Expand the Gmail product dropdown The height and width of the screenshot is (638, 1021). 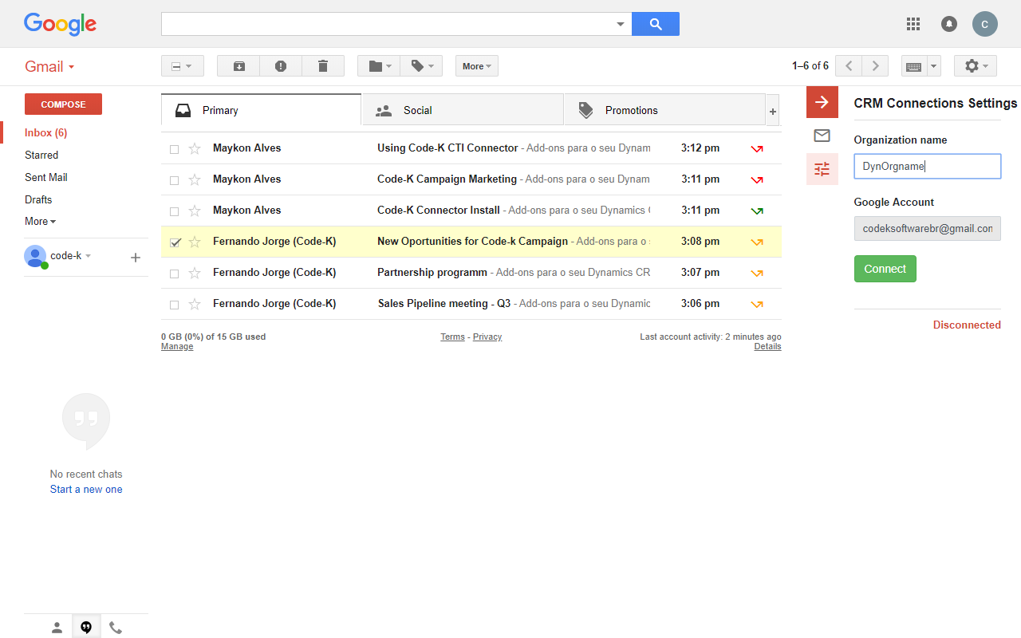coord(49,66)
